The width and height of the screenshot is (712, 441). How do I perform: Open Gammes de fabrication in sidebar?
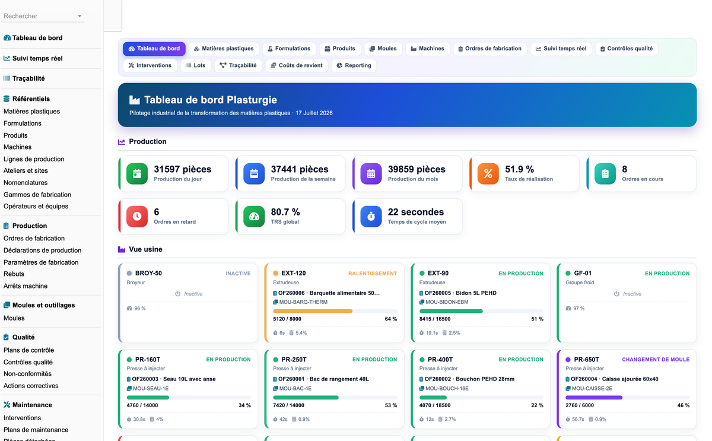click(37, 195)
